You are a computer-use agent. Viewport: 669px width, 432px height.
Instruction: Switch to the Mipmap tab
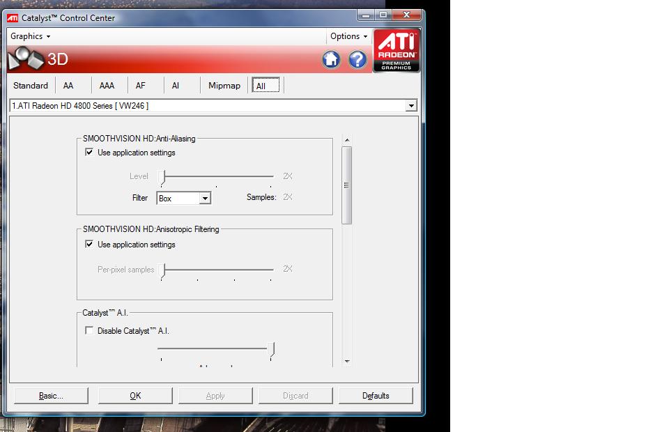(x=224, y=85)
